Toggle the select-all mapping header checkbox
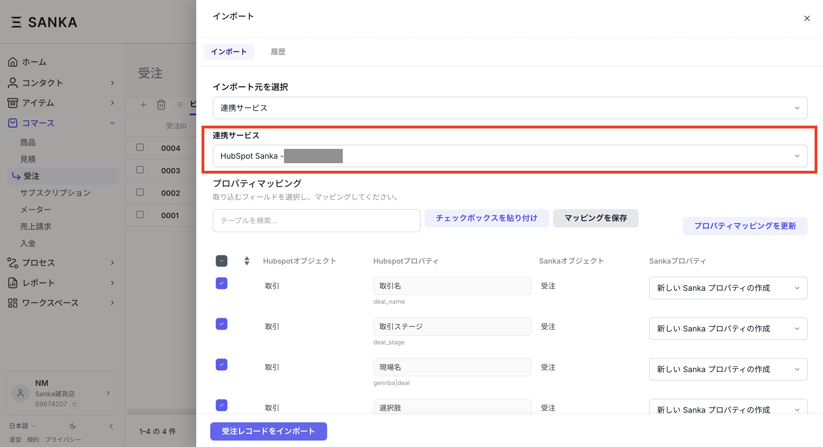 [x=221, y=261]
